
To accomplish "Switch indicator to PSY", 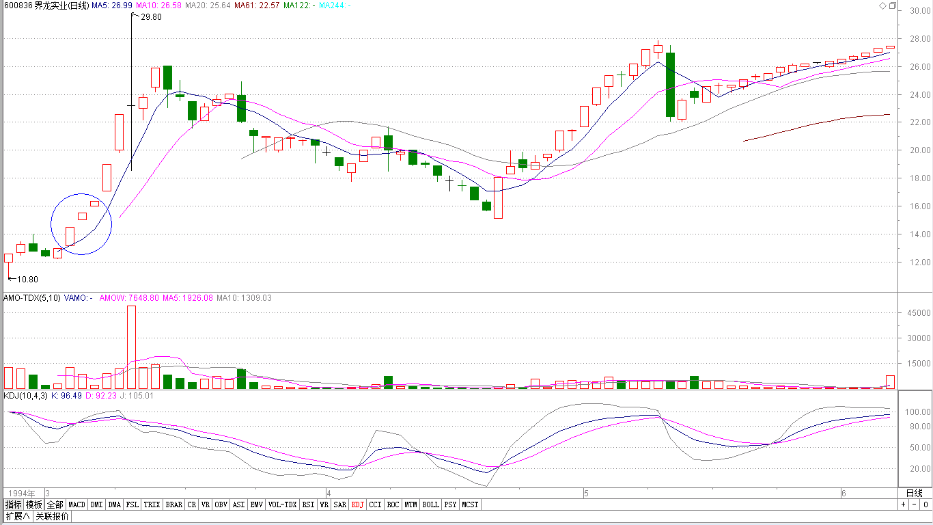I will pyautogui.click(x=450, y=504).
